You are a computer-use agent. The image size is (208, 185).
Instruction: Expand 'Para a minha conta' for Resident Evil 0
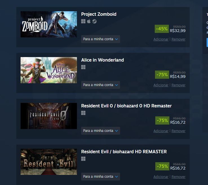(x=101, y=131)
